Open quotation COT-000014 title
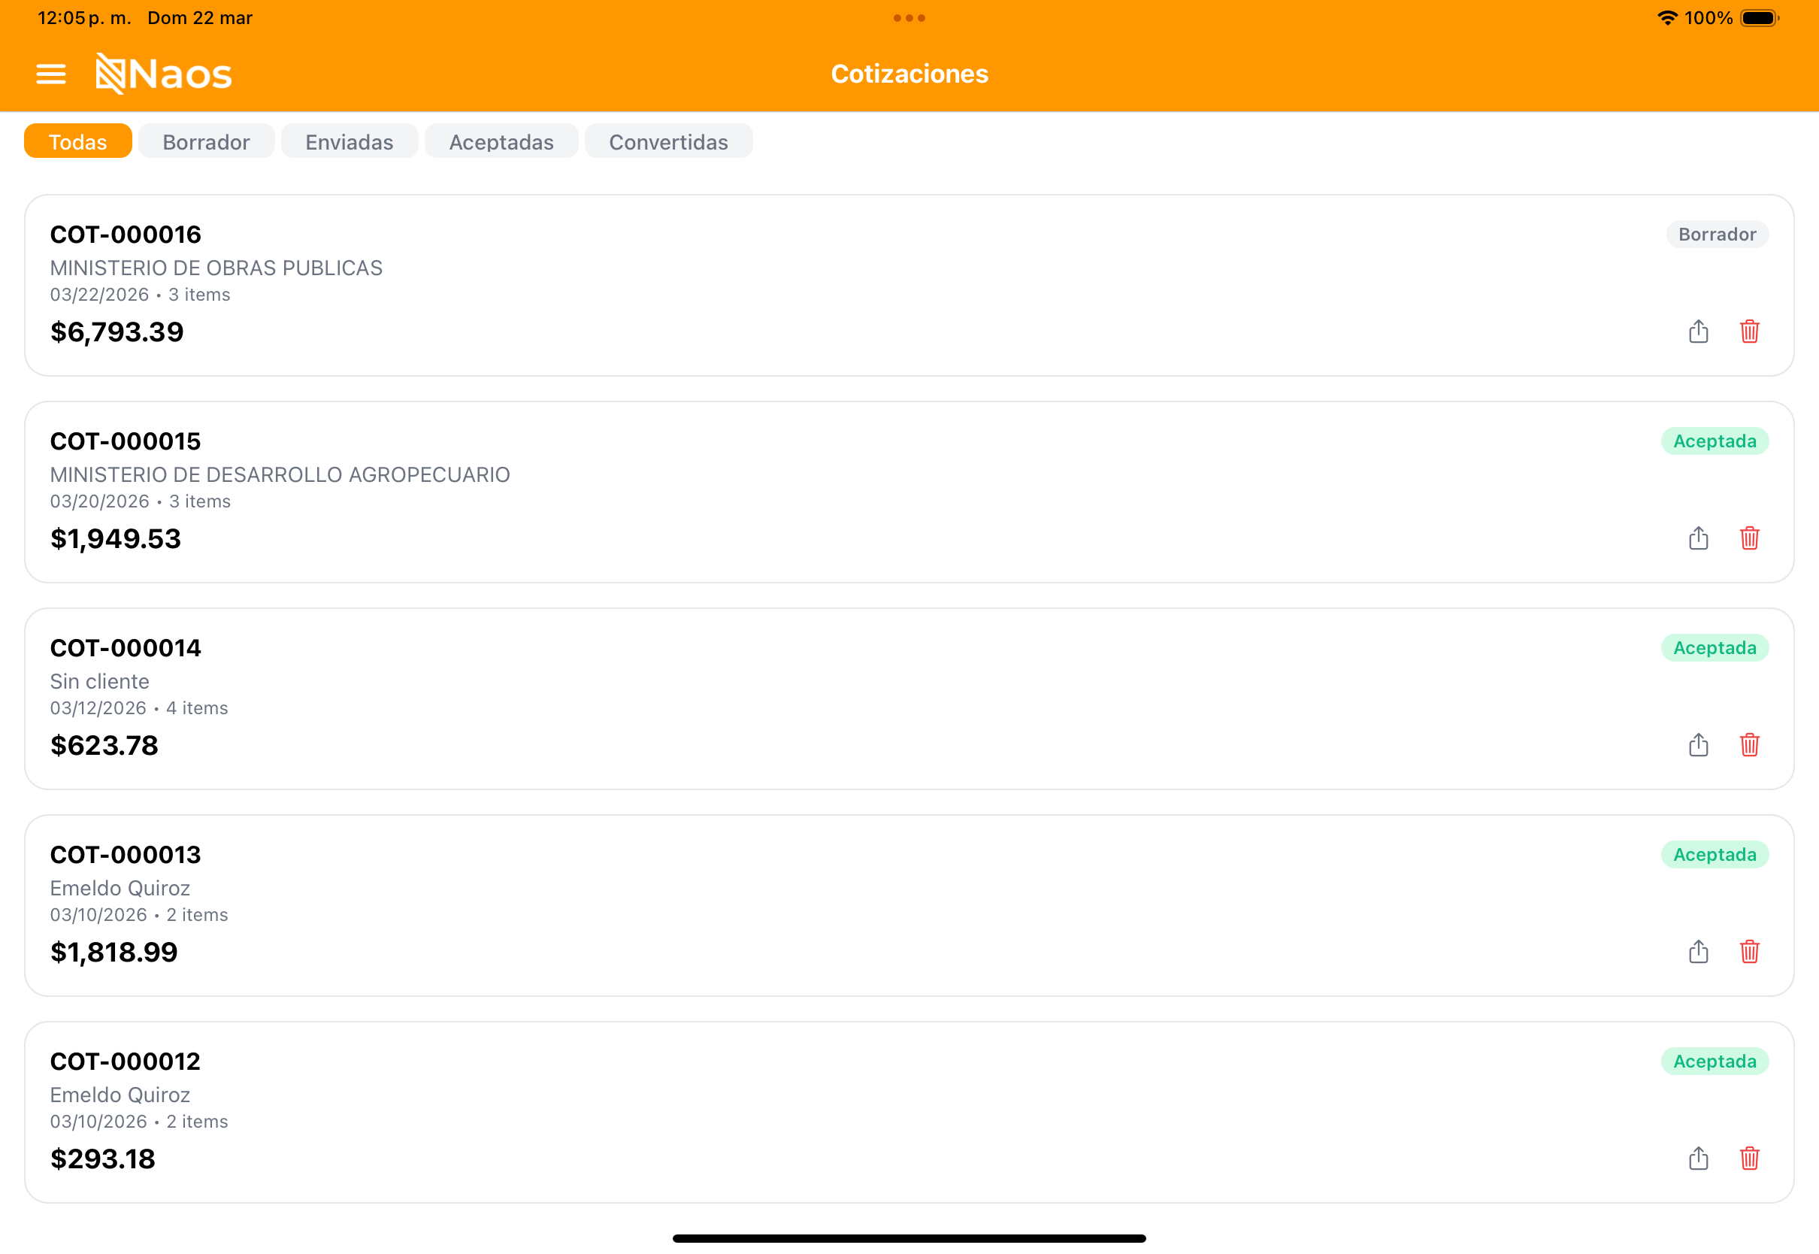1819x1254 pixels. tap(126, 647)
